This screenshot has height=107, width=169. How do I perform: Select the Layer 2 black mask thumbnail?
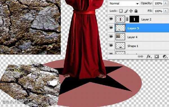click(134, 19)
